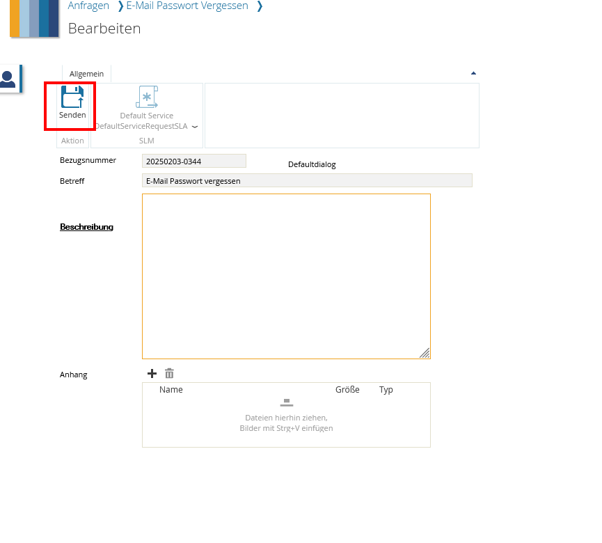The height and width of the screenshot is (543, 602).
Task: Select the Allgemein tab
Action: coord(86,74)
